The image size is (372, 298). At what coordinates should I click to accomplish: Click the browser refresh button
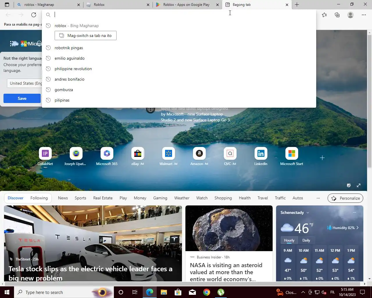[x=34, y=15]
